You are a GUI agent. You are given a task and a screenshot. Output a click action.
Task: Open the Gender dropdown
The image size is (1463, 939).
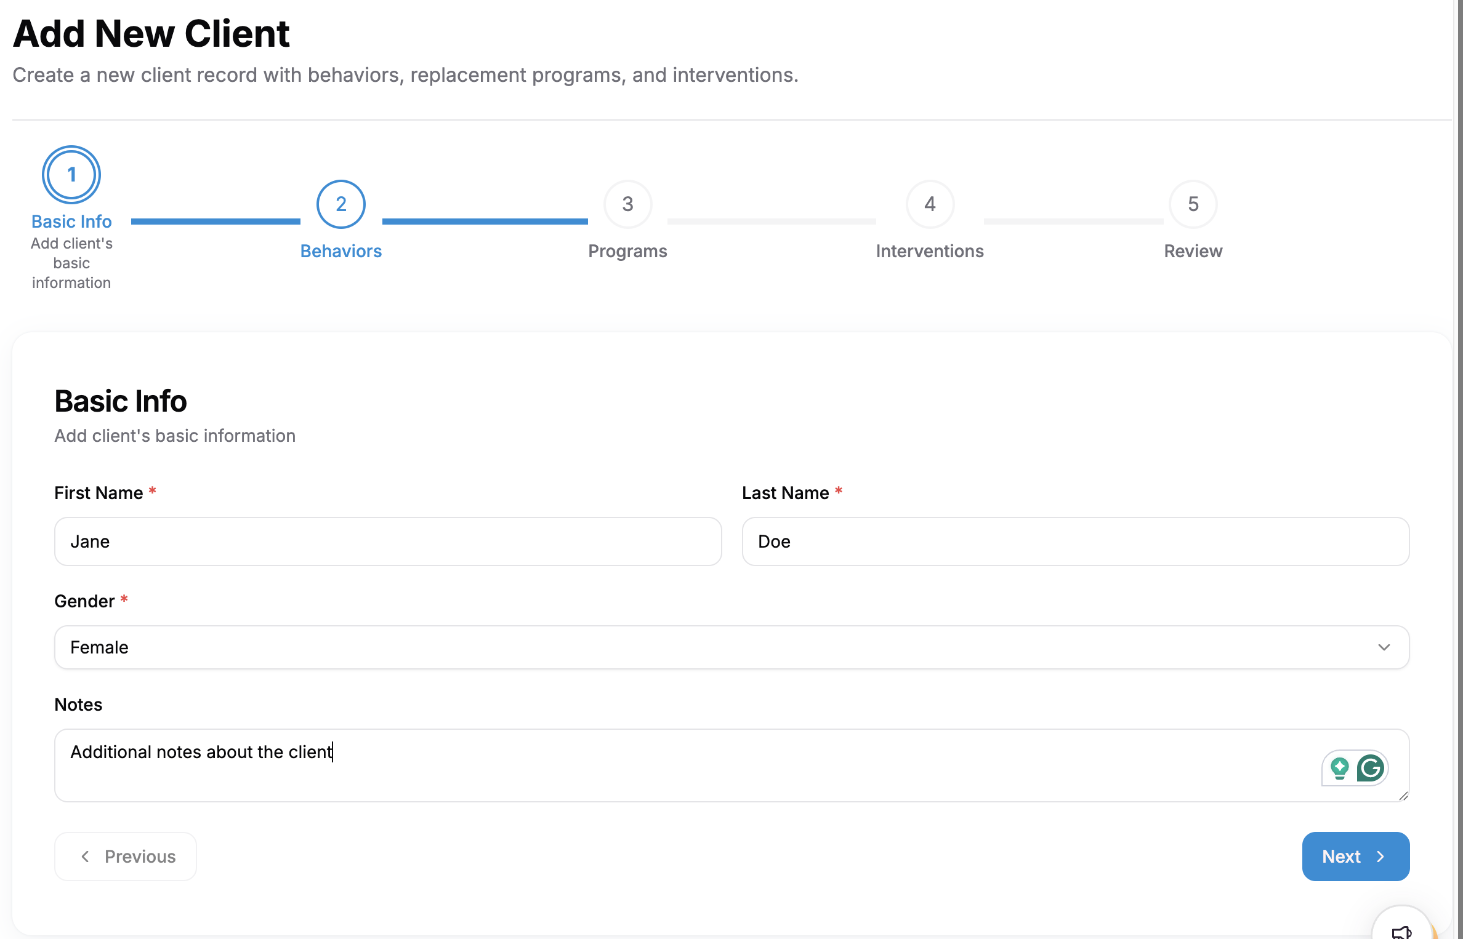[731, 647]
